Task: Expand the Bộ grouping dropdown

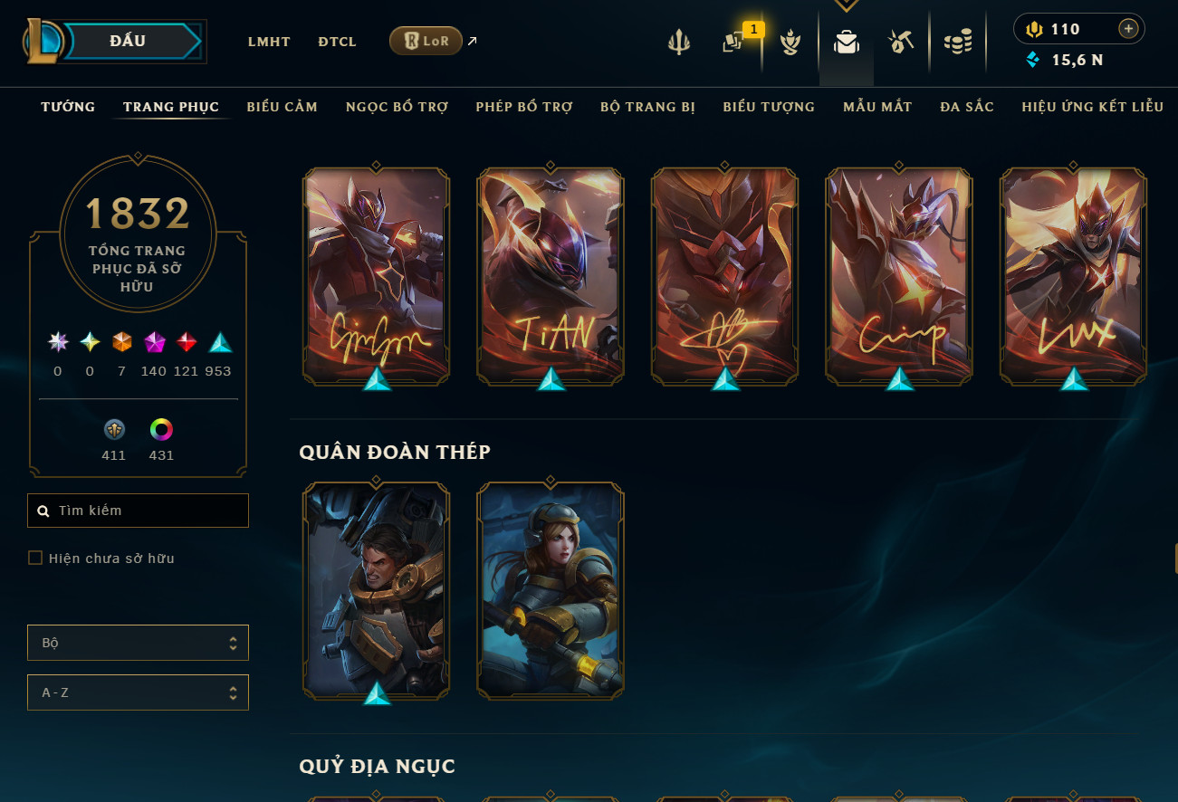Action: point(138,643)
